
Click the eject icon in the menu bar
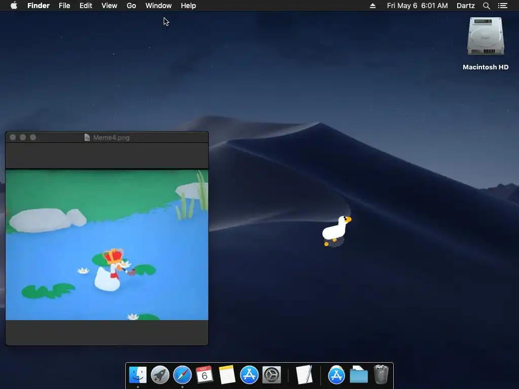tap(373, 6)
